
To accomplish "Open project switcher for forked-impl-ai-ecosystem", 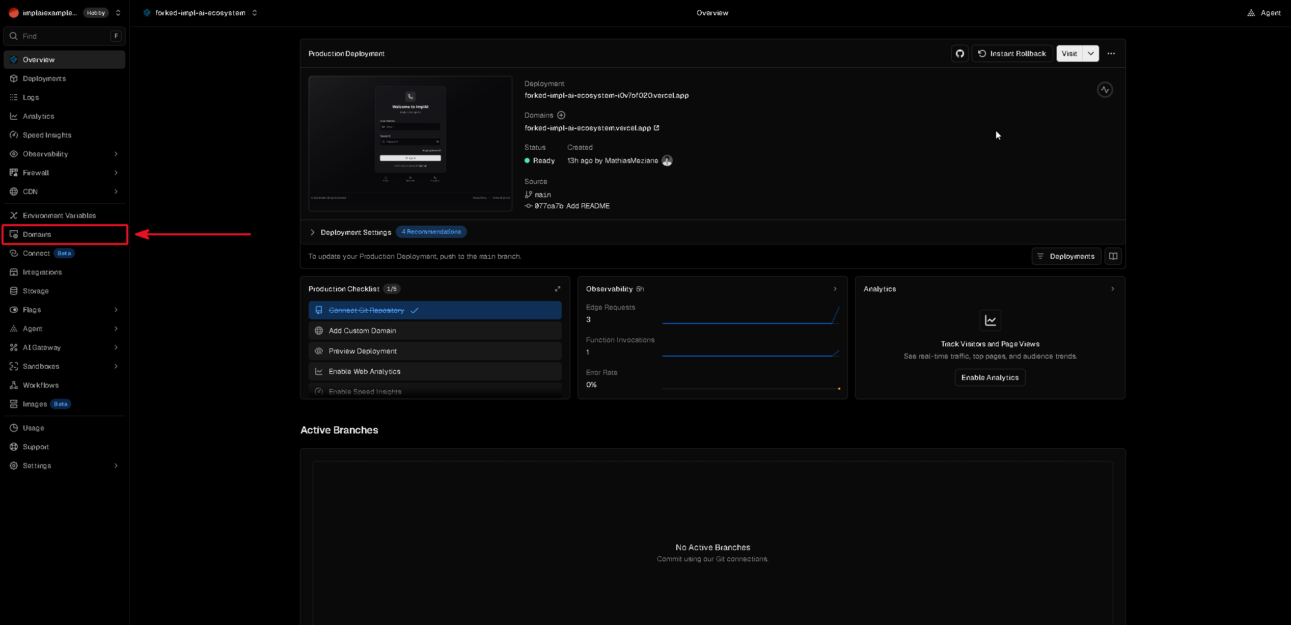I will tap(255, 13).
